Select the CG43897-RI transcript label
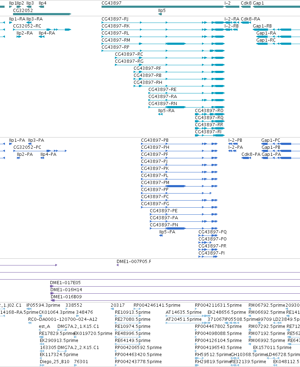Image resolution: width=300 pixels, height=367 pixels. coord(208,132)
